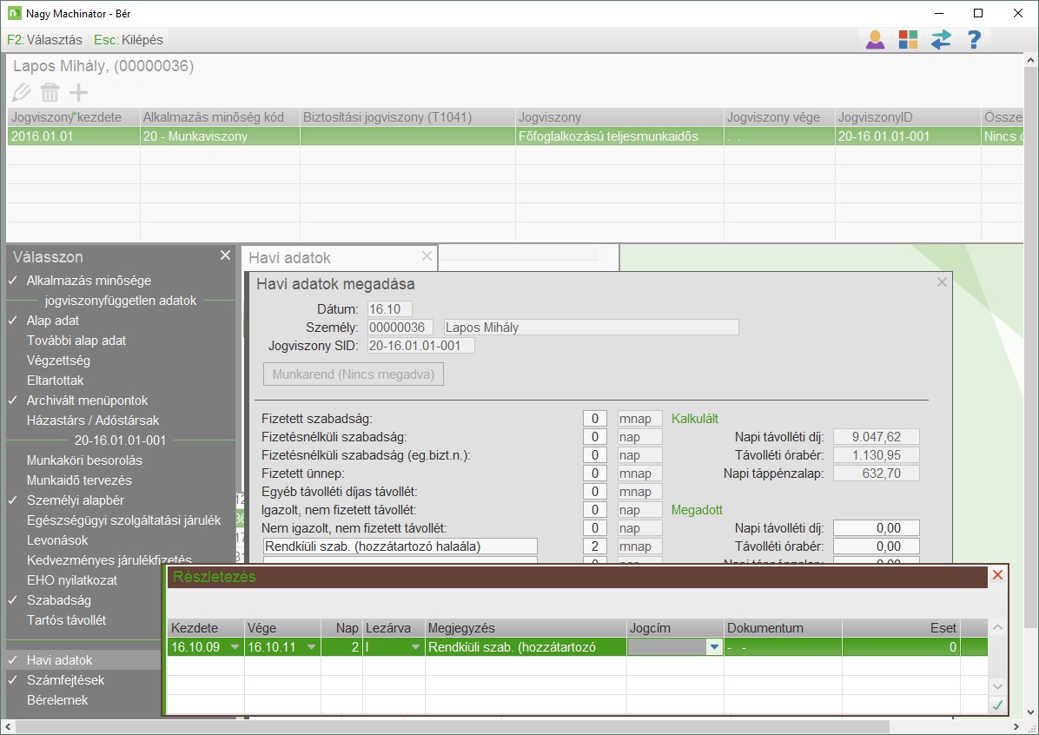Close the Részletezés panel with red X
1039x735 pixels.
[x=997, y=575]
